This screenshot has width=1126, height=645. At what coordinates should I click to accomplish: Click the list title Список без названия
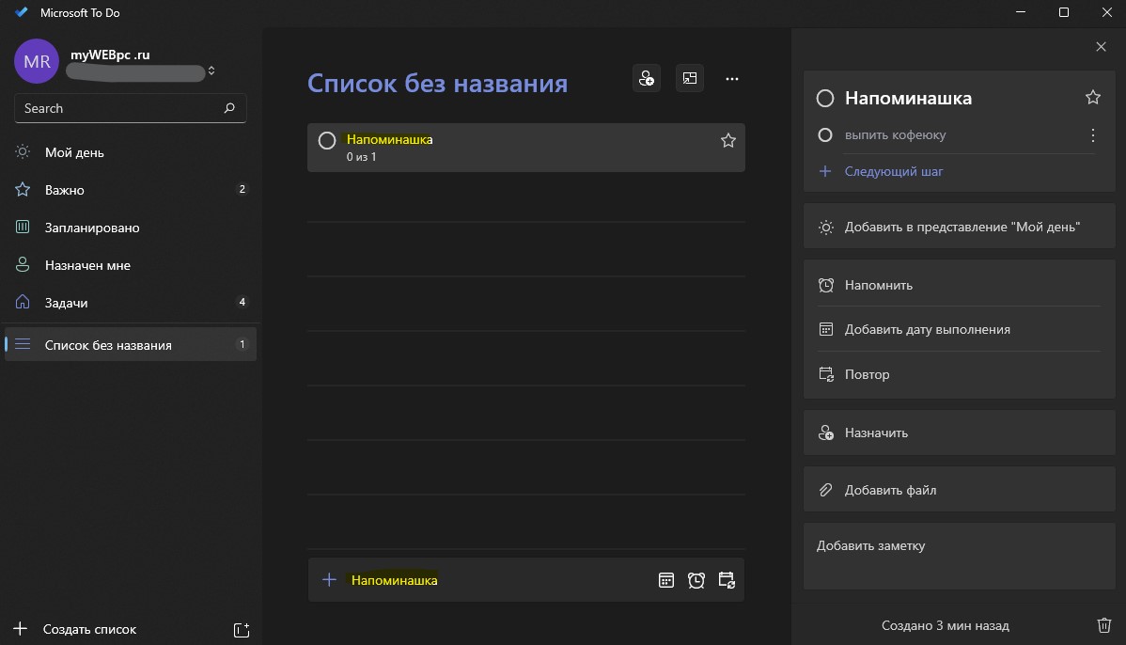(437, 84)
